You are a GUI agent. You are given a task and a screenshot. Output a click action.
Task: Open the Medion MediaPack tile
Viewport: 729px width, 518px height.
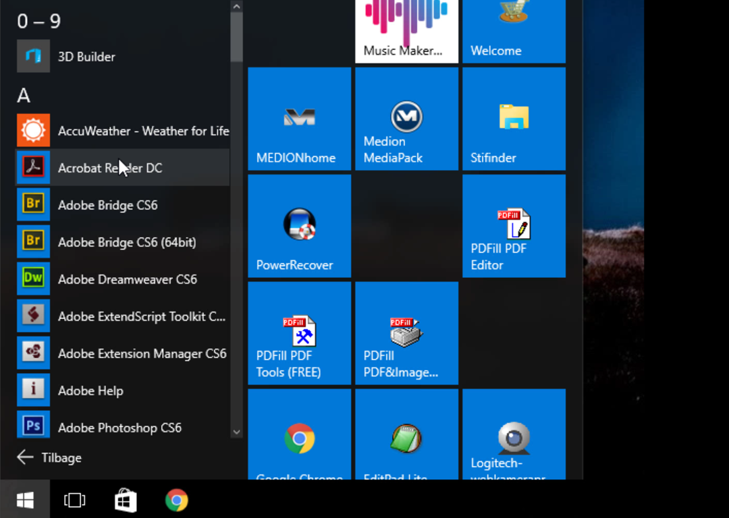point(407,119)
